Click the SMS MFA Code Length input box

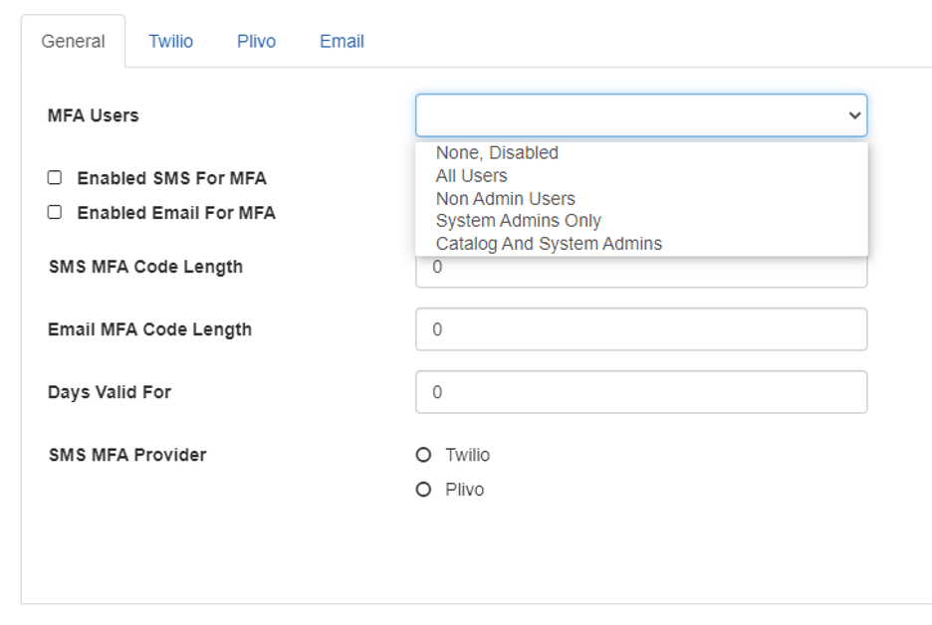(x=641, y=272)
